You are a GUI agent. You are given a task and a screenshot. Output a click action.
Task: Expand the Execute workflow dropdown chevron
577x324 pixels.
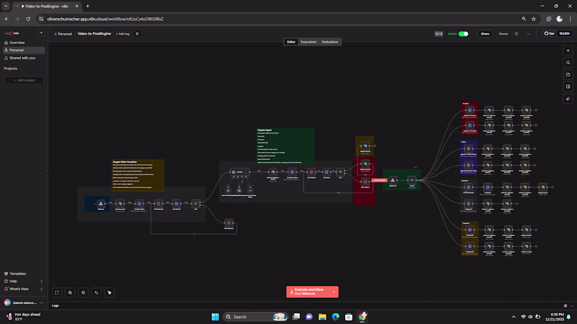(x=333, y=292)
